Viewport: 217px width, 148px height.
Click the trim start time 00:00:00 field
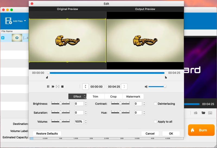(97, 86)
